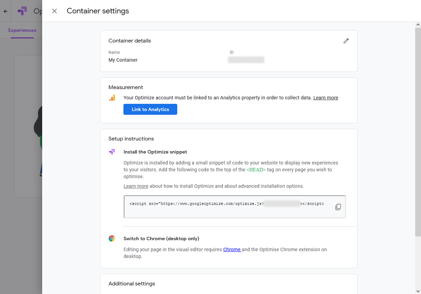
Task: Switch to the Experiences tab
Action: pyautogui.click(x=22, y=30)
